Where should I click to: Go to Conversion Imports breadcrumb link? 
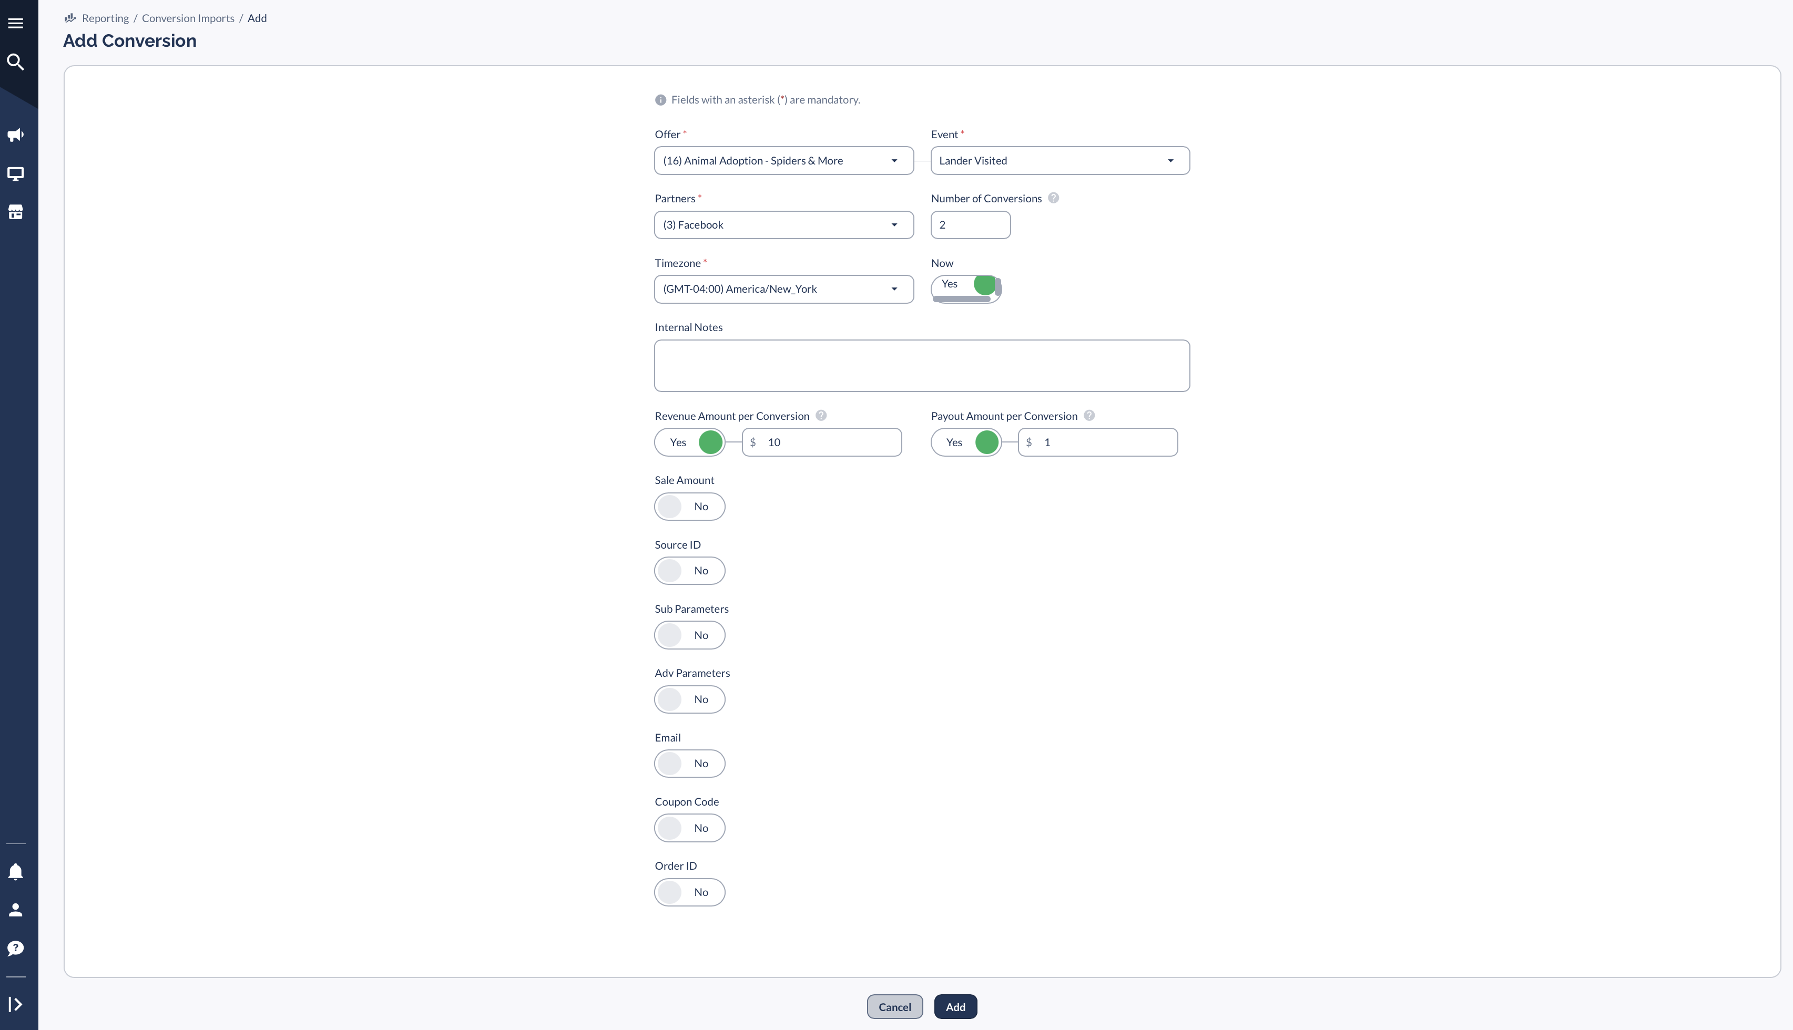pos(188,18)
